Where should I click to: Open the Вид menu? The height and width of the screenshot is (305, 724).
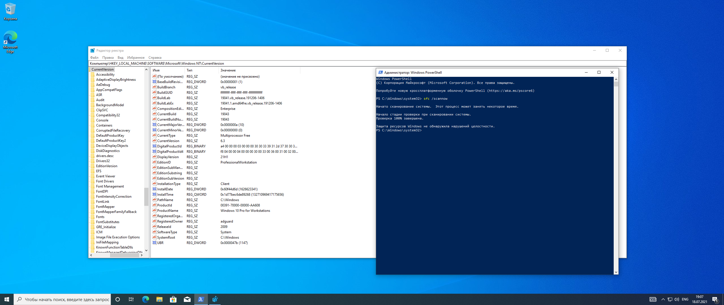point(120,58)
